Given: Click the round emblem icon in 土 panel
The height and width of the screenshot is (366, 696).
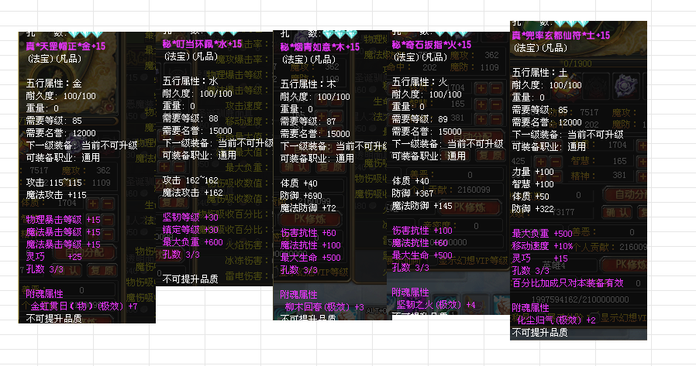Looking at the screenshot, I should [x=622, y=84].
